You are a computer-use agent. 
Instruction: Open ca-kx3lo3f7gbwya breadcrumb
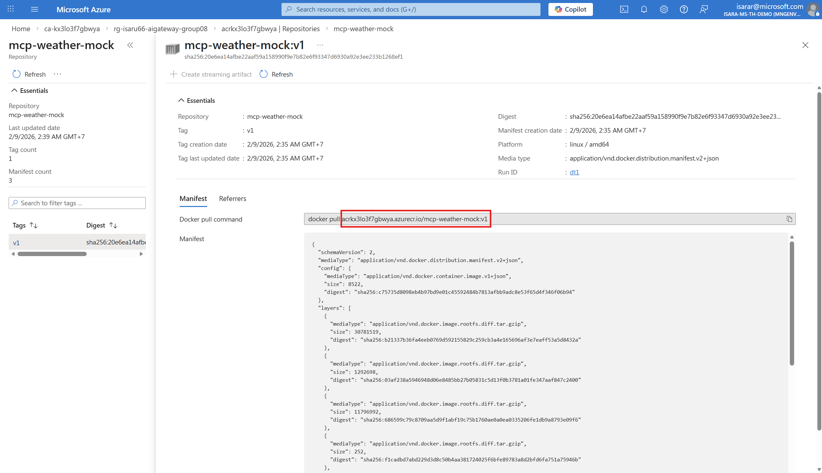click(72, 29)
